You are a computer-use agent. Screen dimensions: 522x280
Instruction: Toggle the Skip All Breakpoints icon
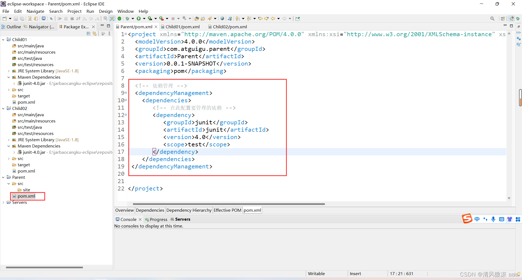pos(51,19)
